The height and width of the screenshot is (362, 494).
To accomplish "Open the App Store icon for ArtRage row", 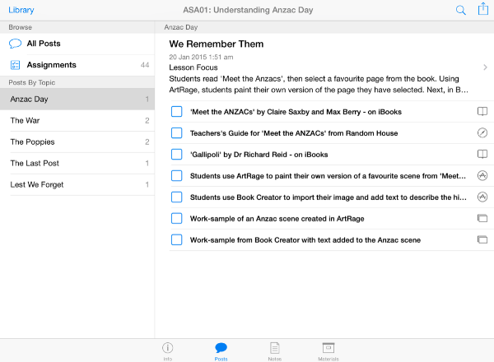I will click(482, 175).
